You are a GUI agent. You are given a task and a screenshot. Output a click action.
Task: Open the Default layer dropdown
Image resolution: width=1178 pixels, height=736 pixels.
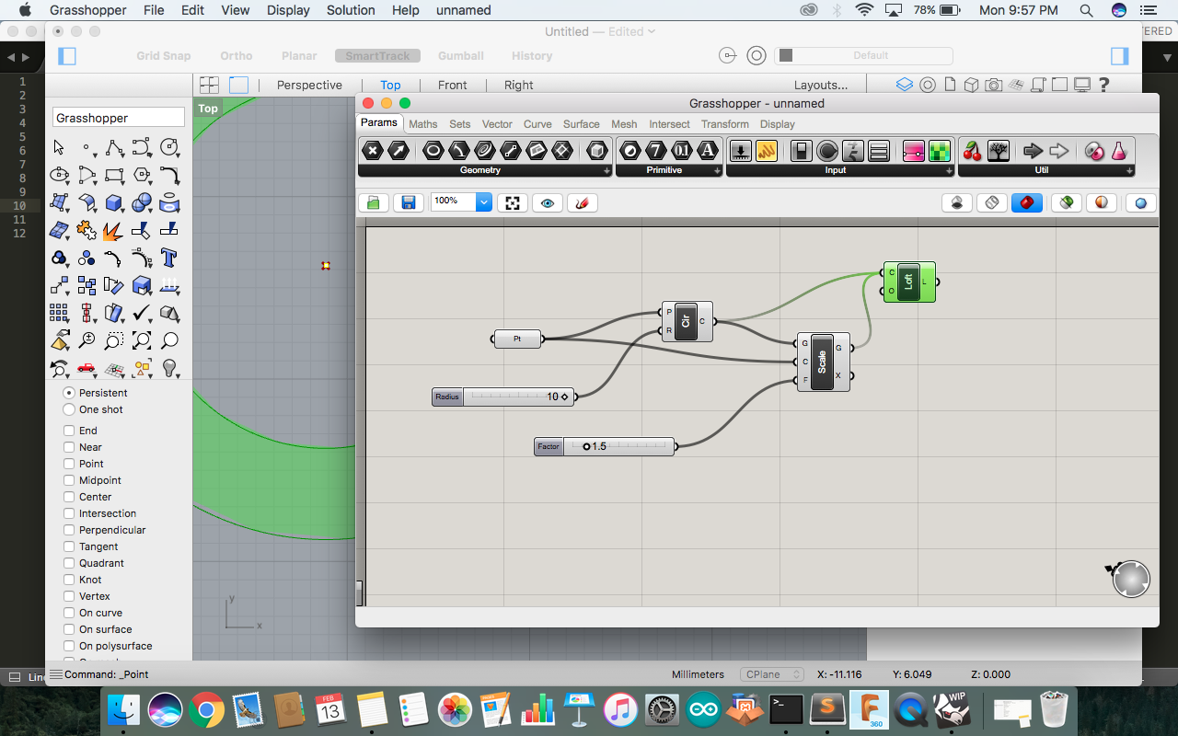pyautogui.click(x=863, y=55)
